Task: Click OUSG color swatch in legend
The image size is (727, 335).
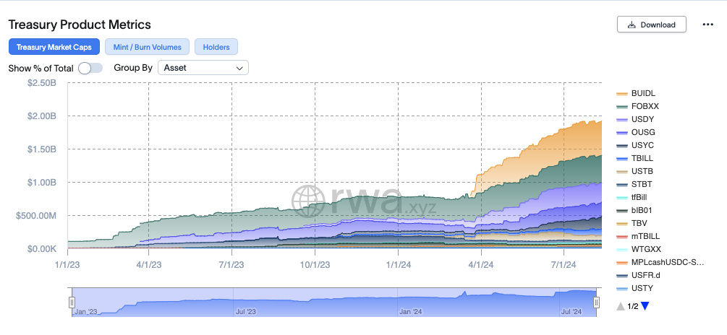Action: click(622, 132)
